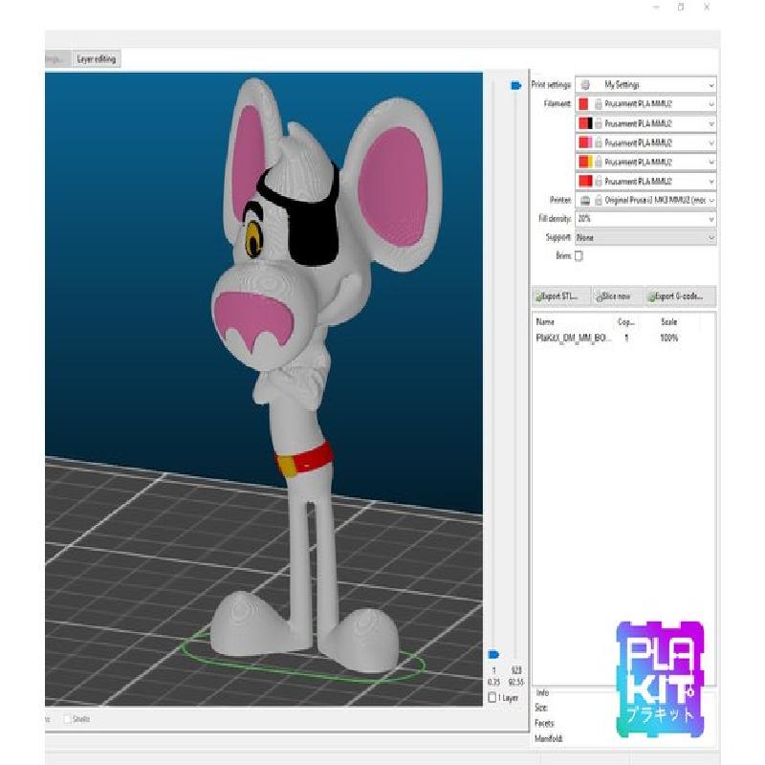Click the lock icon on first filament row

pos(599,104)
